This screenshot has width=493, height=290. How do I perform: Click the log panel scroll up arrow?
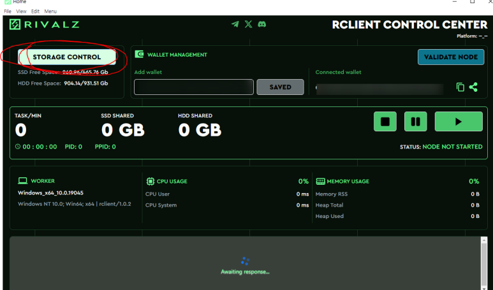tap(484, 240)
